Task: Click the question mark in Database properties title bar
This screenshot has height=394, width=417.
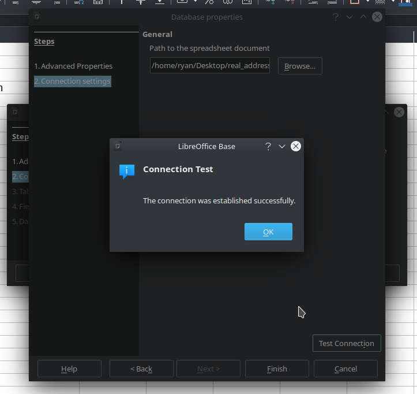Action: click(336, 17)
